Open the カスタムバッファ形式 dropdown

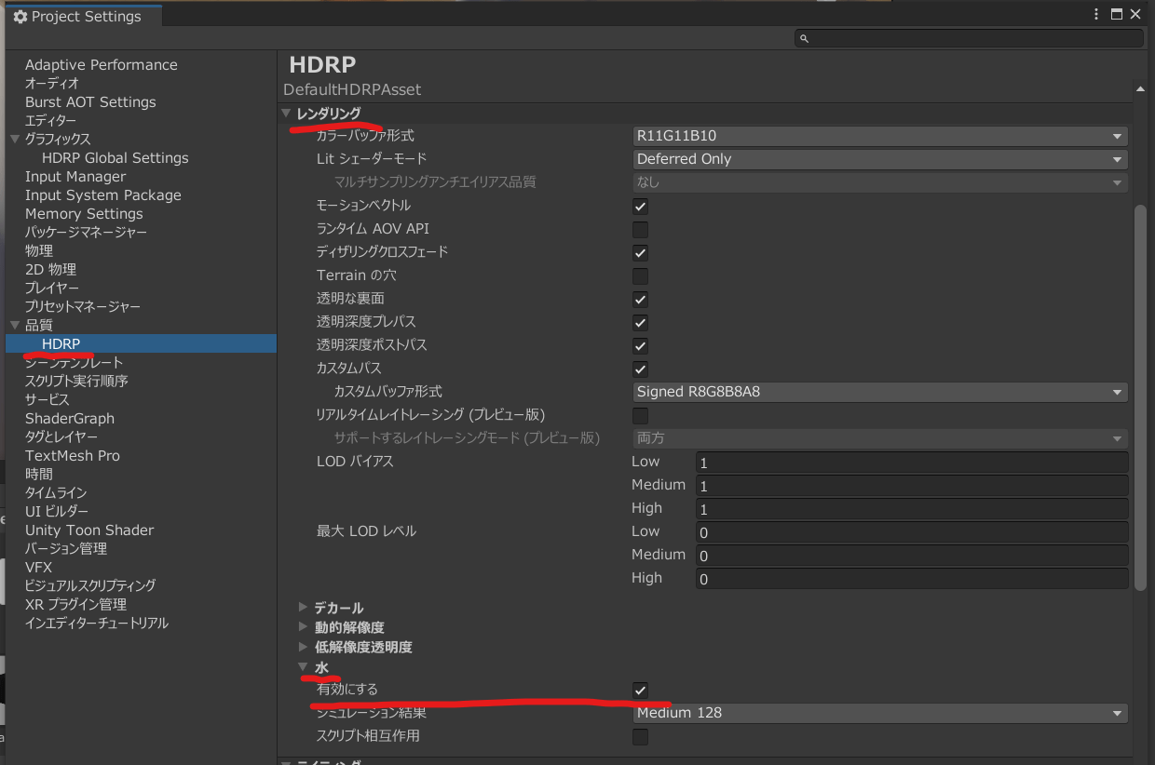tap(880, 392)
